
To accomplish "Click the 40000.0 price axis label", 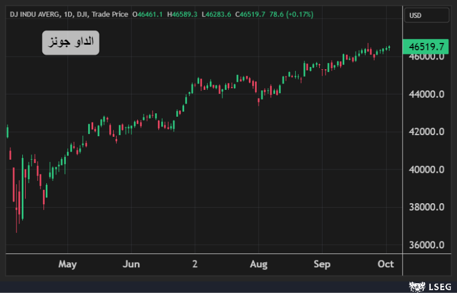I will (x=427, y=169).
